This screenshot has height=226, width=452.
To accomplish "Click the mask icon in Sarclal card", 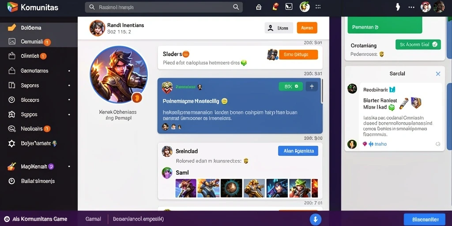I will click(x=416, y=103).
